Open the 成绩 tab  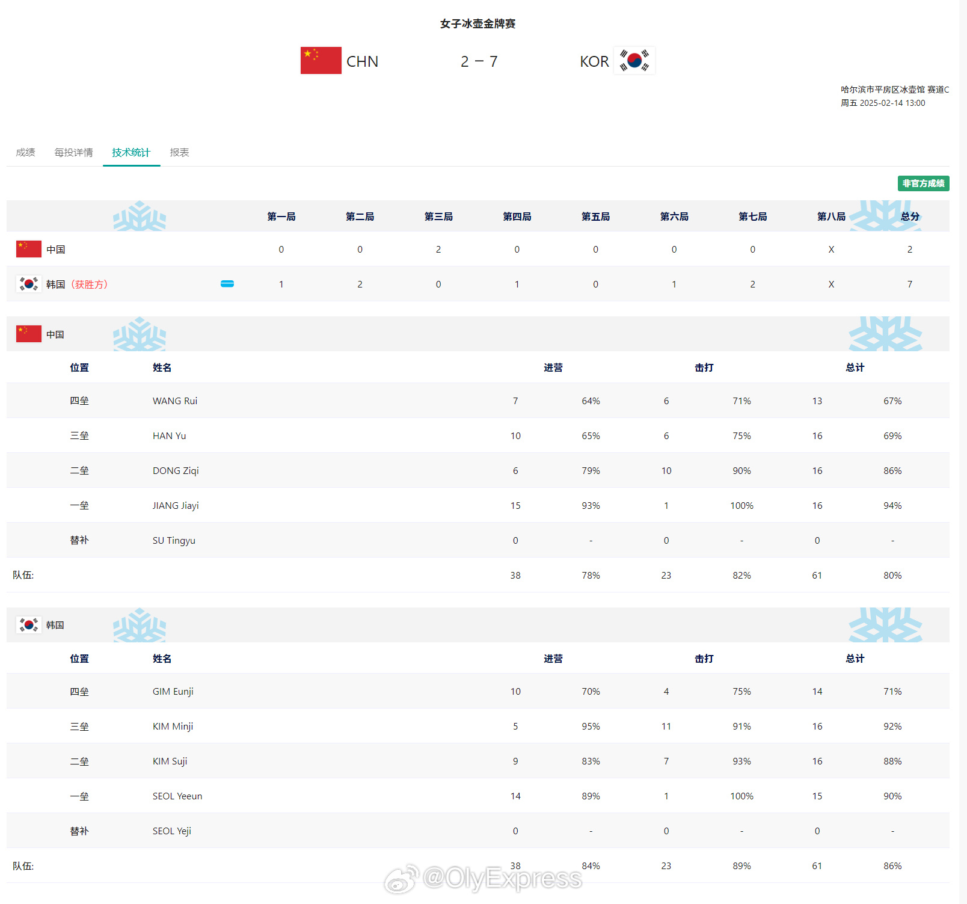[x=25, y=152]
